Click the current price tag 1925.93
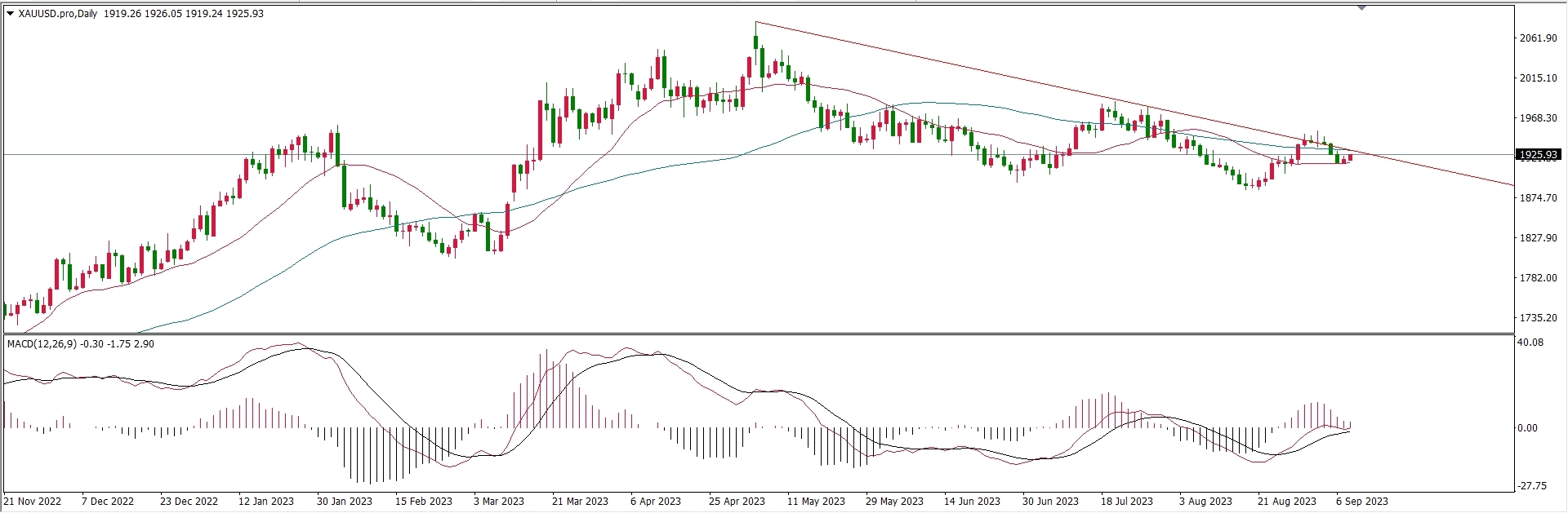Viewport: 1568px width, 513px height. pos(1538,154)
